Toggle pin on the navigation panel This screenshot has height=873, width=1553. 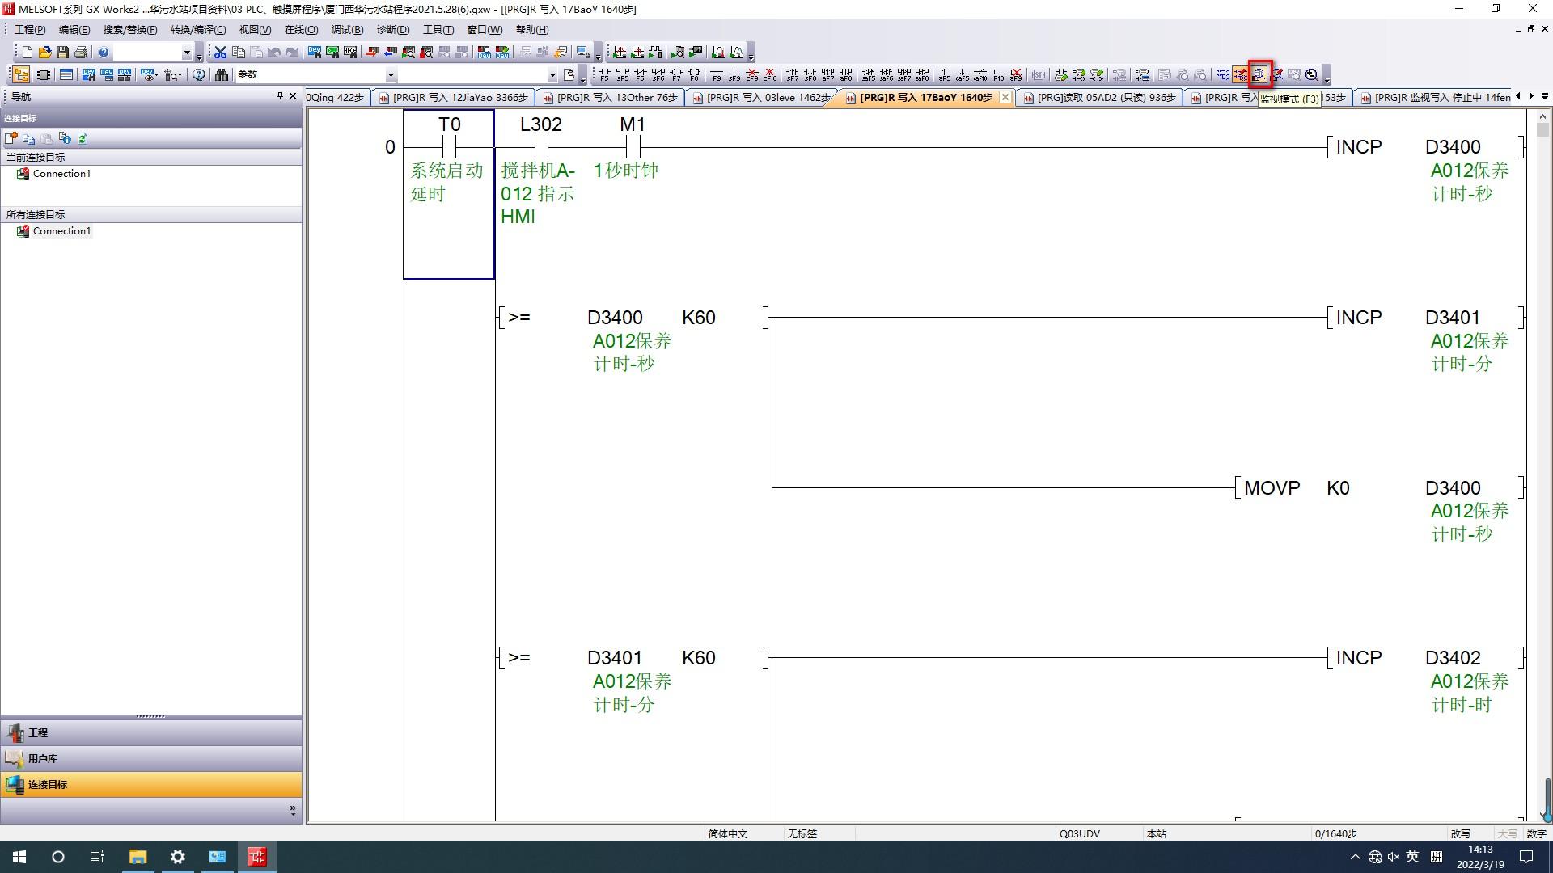280,96
